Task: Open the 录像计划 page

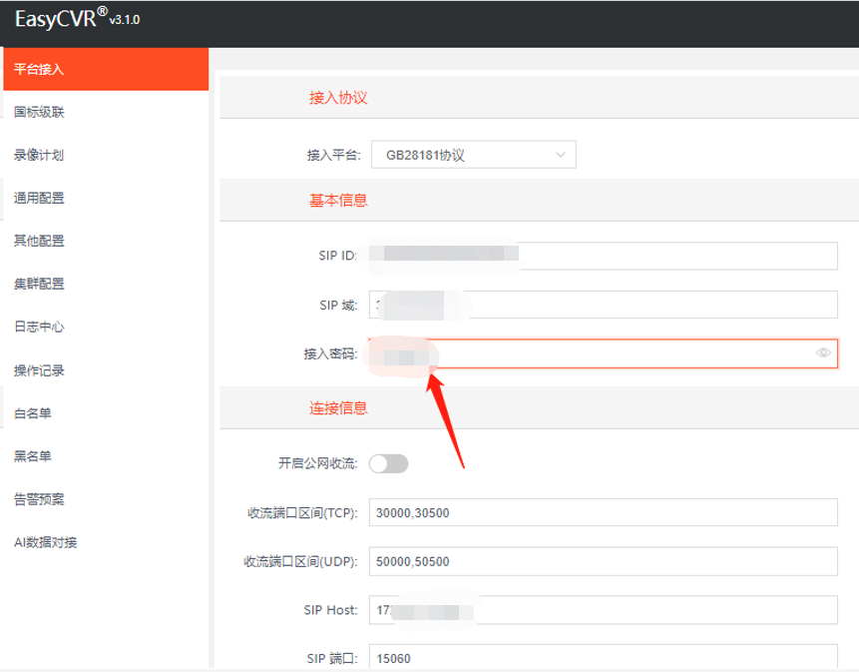Action: (x=37, y=155)
